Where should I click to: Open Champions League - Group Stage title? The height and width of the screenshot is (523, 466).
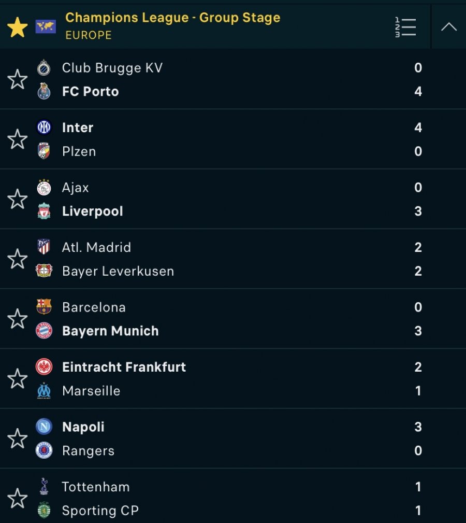pos(172,17)
